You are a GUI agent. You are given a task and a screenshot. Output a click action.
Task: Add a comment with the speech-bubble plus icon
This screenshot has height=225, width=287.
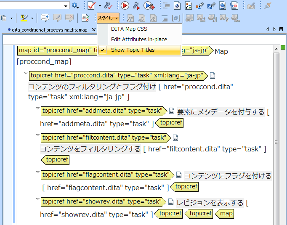45,18
